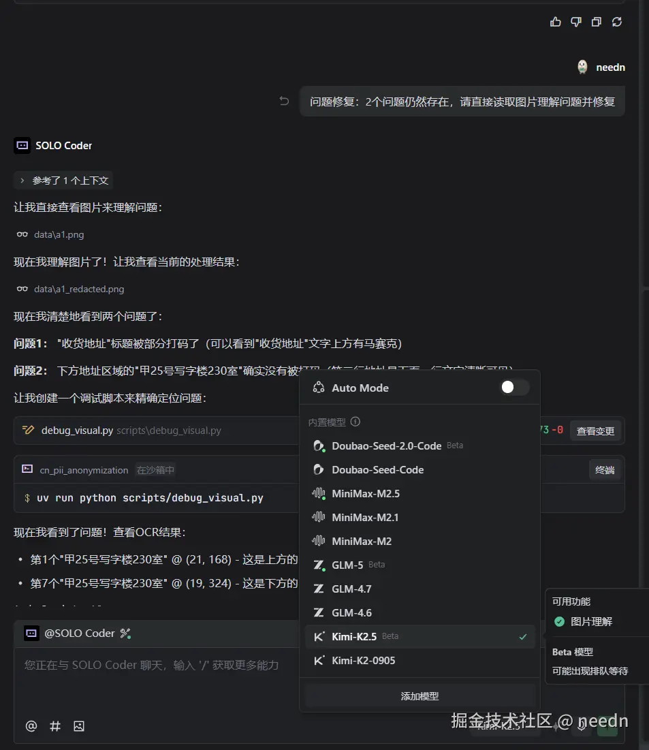Open the data\a1.png file reference

point(59,234)
